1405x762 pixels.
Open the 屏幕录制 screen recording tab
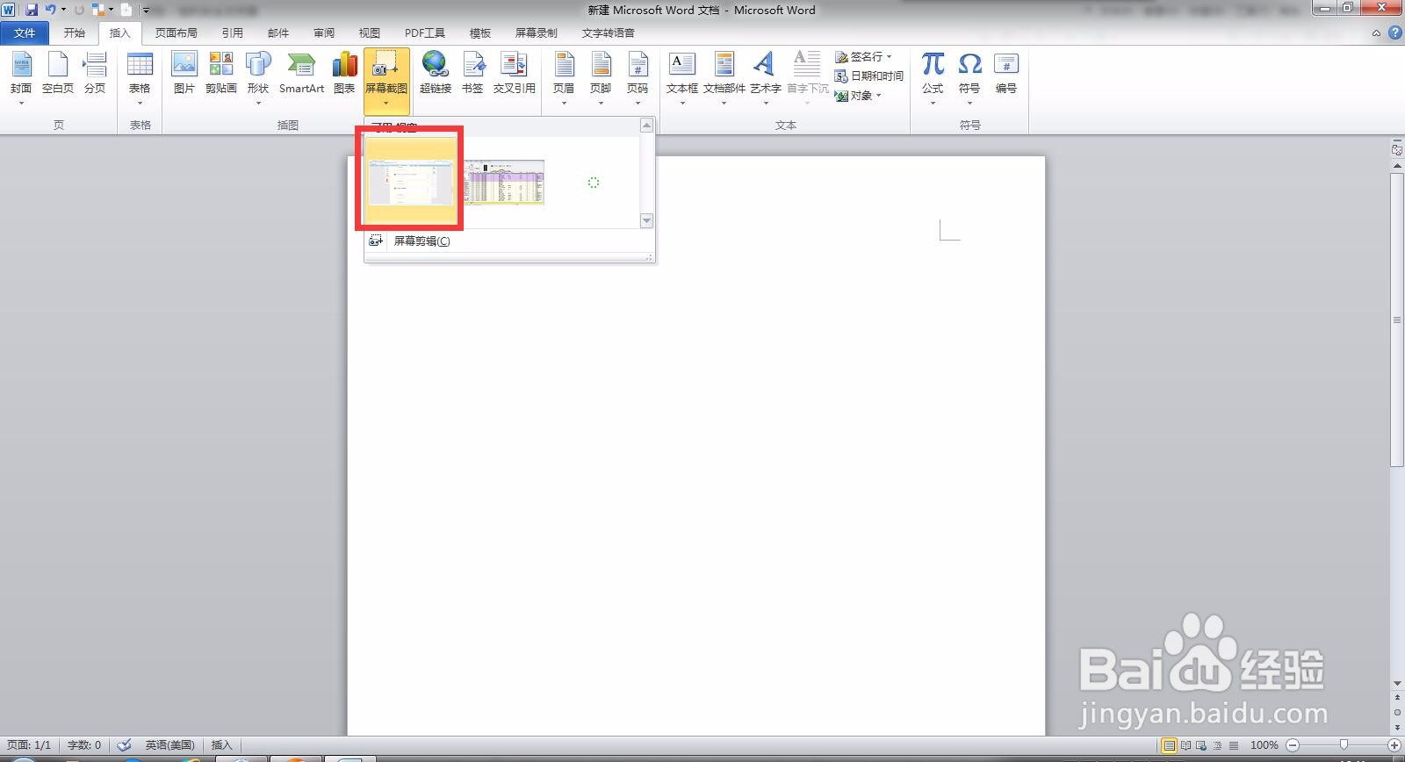pos(537,33)
